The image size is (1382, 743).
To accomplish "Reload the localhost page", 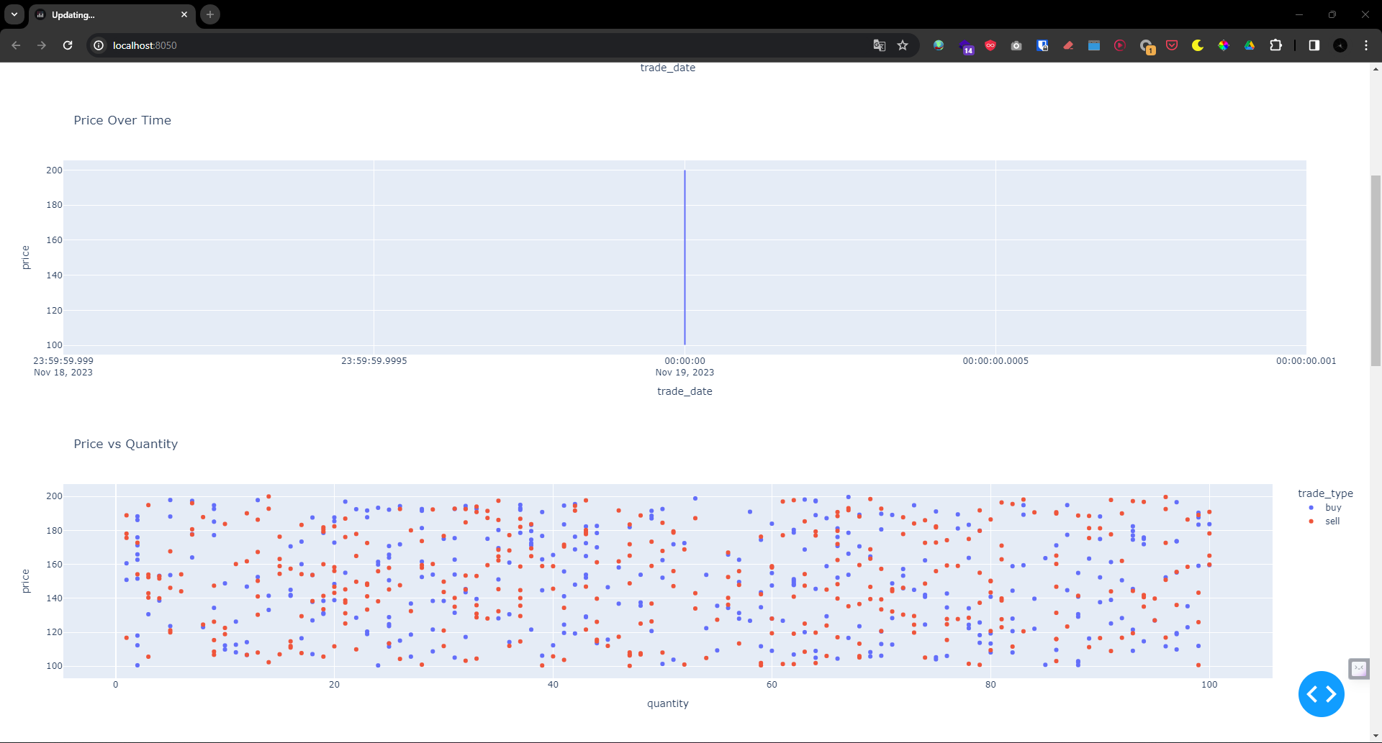I will (68, 45).
